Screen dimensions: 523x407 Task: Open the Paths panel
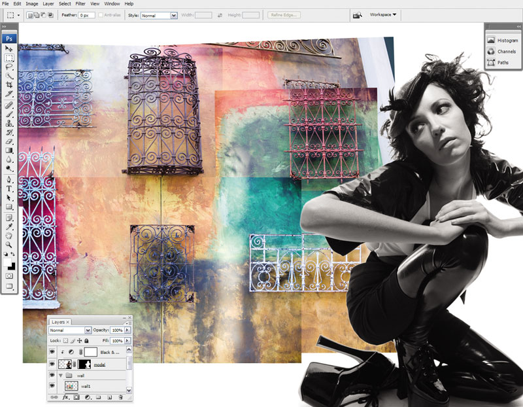click(503, 63)
